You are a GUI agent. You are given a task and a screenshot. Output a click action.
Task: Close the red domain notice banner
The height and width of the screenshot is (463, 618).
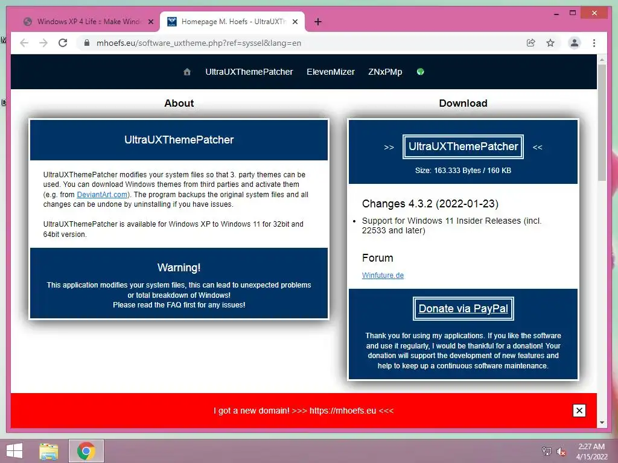click(x=579, y=411)
